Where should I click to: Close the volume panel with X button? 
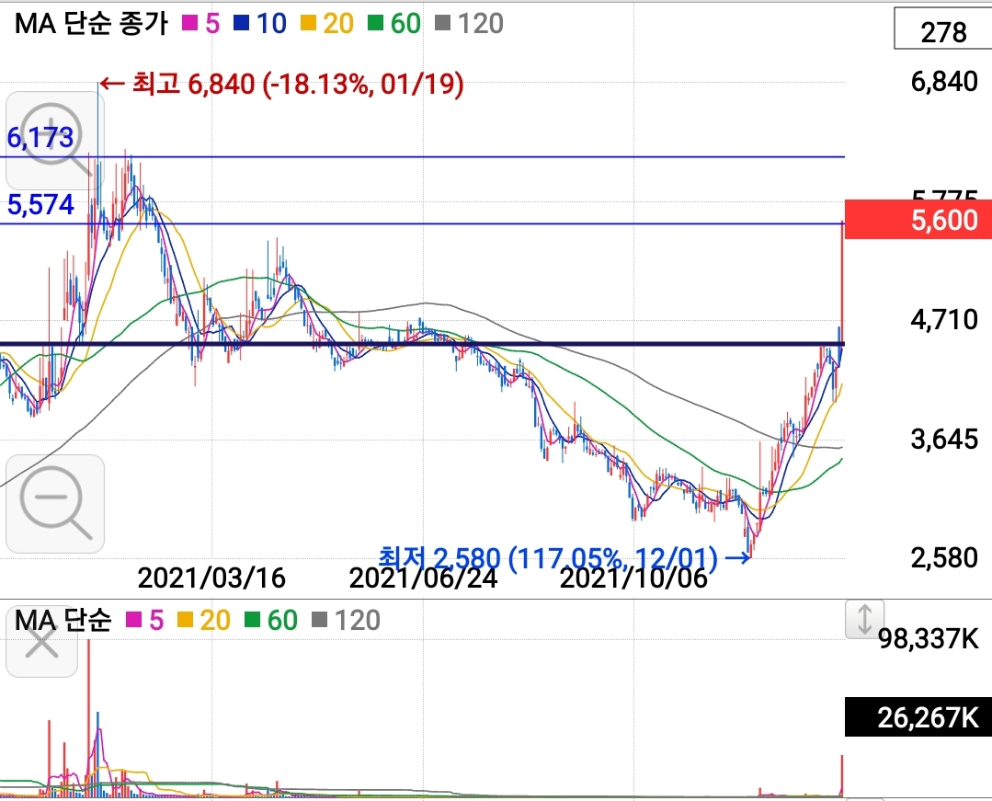click(x=41, y=644)
